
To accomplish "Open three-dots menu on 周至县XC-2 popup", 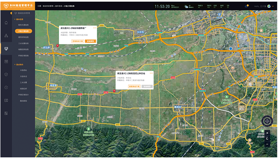I will pos(151,73).
